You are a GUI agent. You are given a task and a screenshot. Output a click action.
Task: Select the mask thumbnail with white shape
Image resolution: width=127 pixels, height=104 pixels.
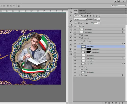tap(89, 52)
